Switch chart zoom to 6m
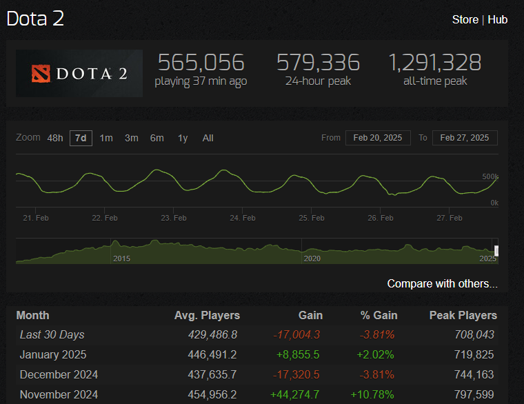The height and width of the screenshot is (404, 524). coord(157,138)
